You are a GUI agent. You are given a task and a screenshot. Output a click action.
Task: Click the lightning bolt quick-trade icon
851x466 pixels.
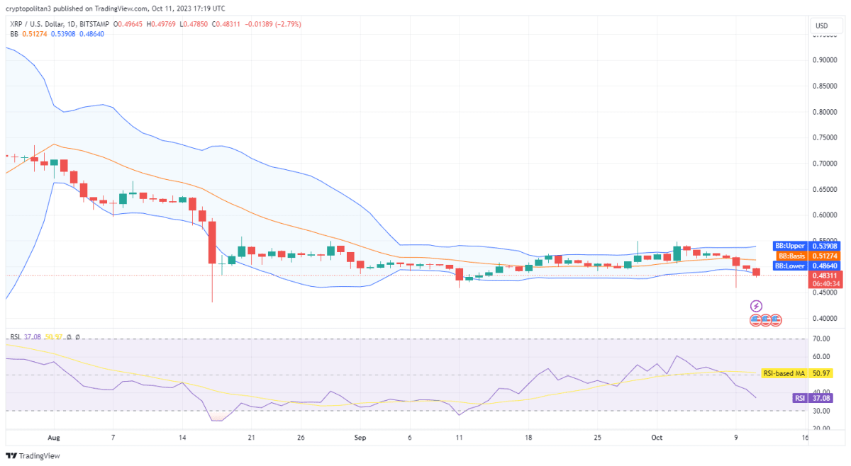click(x=757, y=306)
